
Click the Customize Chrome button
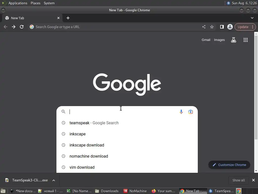[x=229, y=165]
